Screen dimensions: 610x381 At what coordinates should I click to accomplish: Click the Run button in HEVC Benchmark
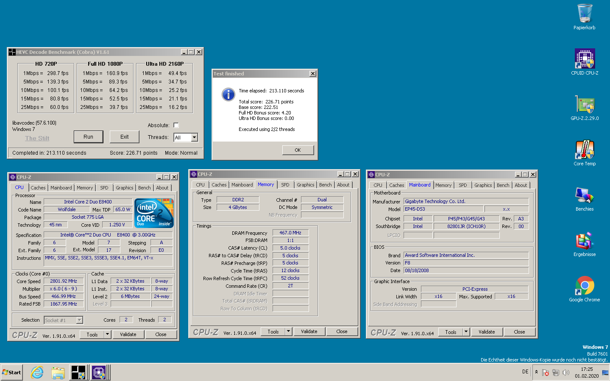pos(88,137)
